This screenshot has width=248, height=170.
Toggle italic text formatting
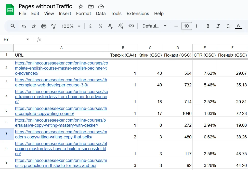pos(218,26)
